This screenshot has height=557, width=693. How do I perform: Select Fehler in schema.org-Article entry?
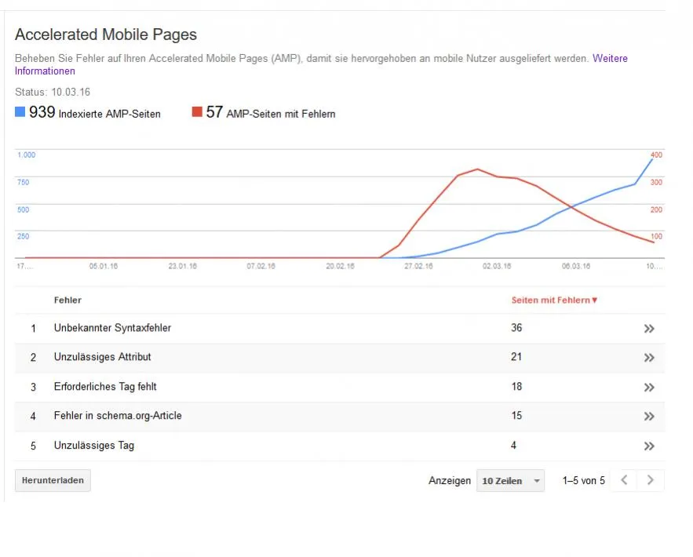[118, 416]
